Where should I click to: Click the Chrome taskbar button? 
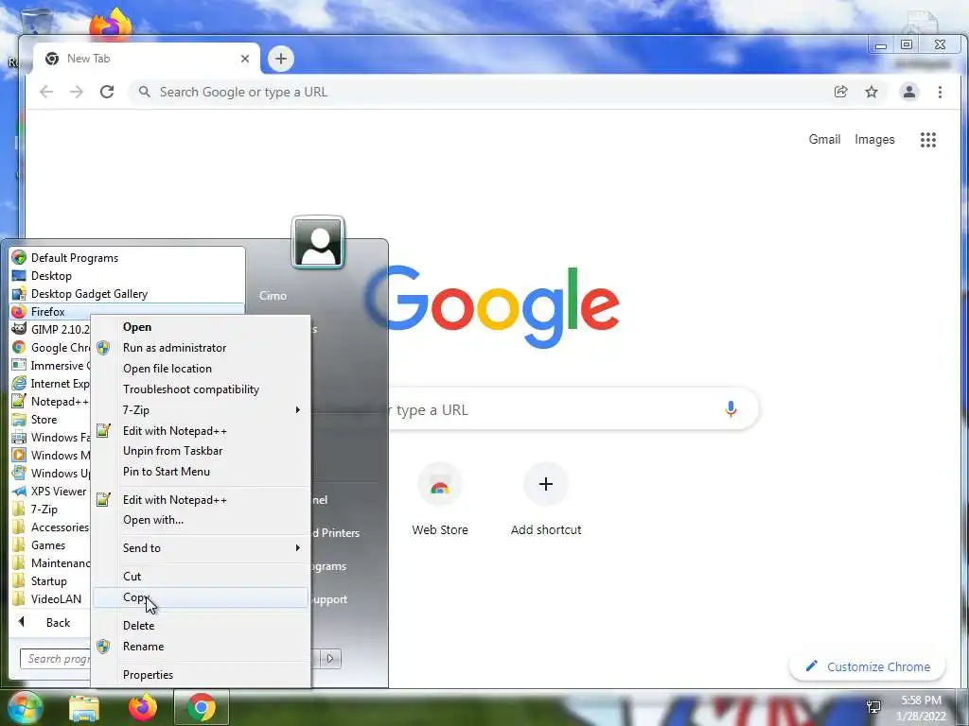(202, 708)
